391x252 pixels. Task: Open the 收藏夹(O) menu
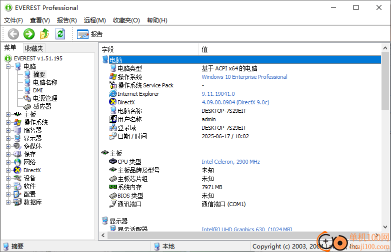pyautogui.click(x=126, y=20)
